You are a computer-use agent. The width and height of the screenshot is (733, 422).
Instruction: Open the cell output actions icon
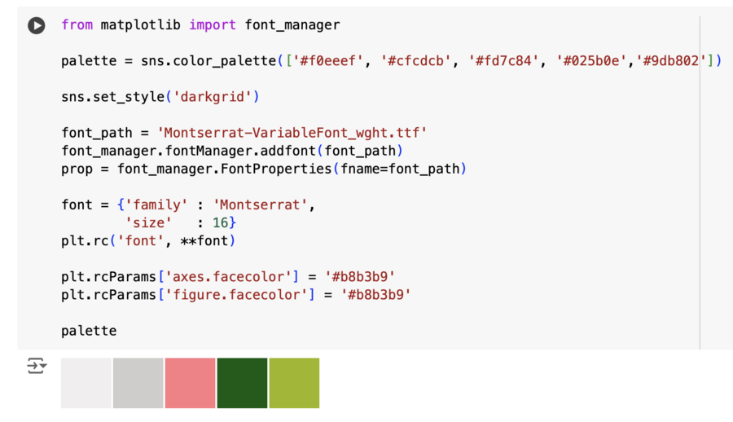tap(37, 366)
